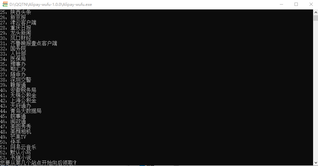Click the console app icon in title bar

(5, 5)
